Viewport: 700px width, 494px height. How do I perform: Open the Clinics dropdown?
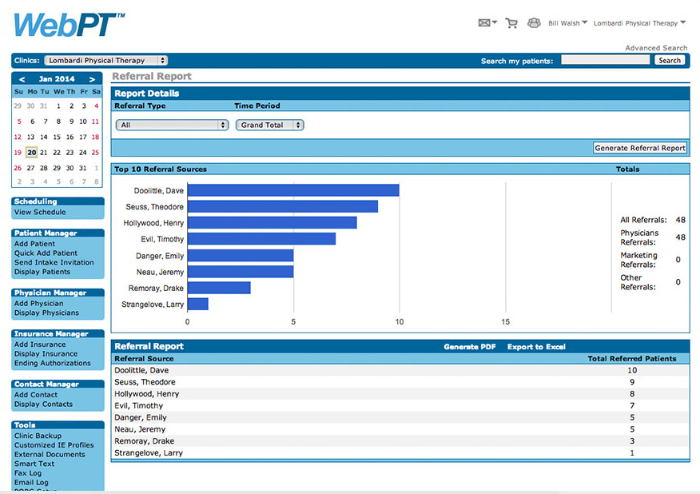tap(105, 60)
